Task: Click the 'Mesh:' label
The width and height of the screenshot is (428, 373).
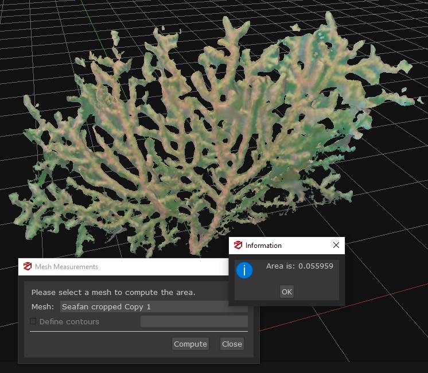Action: pos(42,306)
